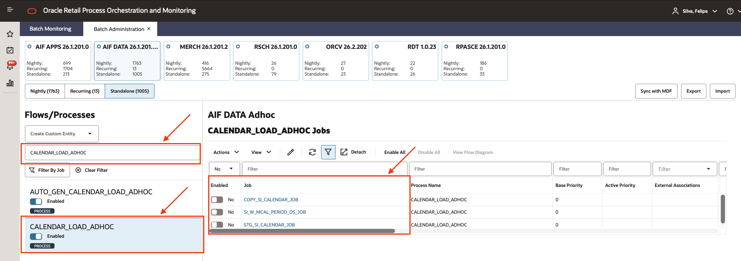Viewport: 741px width, 261px height.
Task: Click the CALENDAR_LOAD_ADHOC search field
Action: (x=112, y=153)
